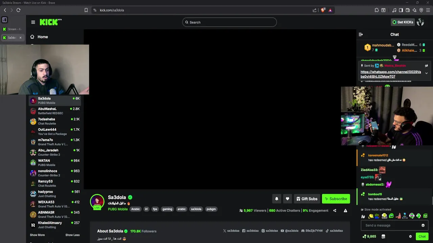Open sa3dolaa Instagram link
Image resolution: width=433 pixels, height=243 pixels.
pyautogui.click(x=270, y=231)
